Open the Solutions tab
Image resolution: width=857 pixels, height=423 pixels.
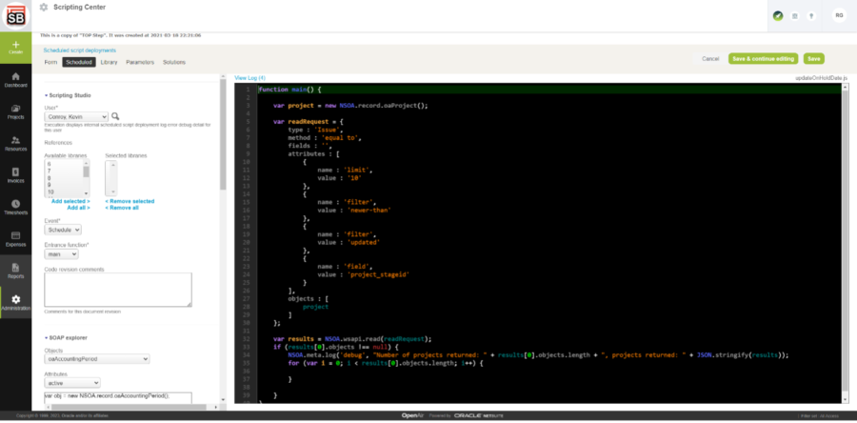[174, 62]
